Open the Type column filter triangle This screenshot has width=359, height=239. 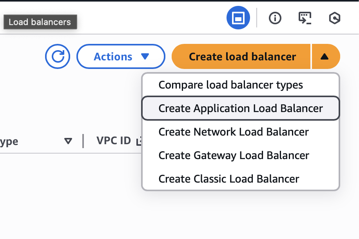(x=68, y=141)
